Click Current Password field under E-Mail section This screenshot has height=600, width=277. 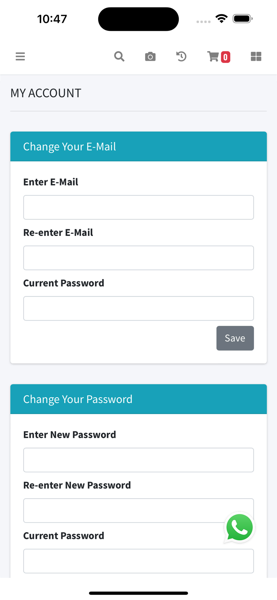[x=138, y=308]
